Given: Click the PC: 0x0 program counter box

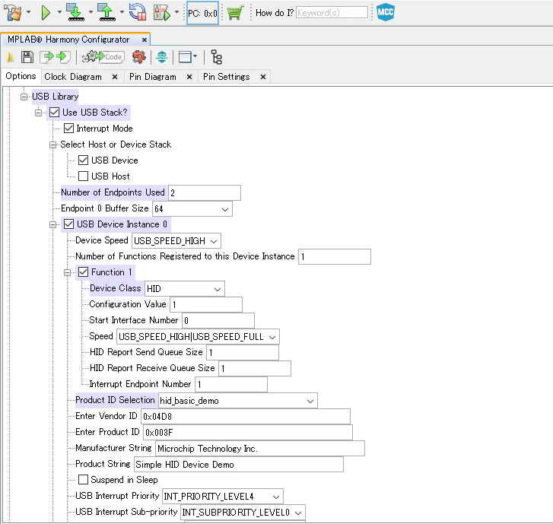Looking at the screenshot, I should click(x=202, y=13).
